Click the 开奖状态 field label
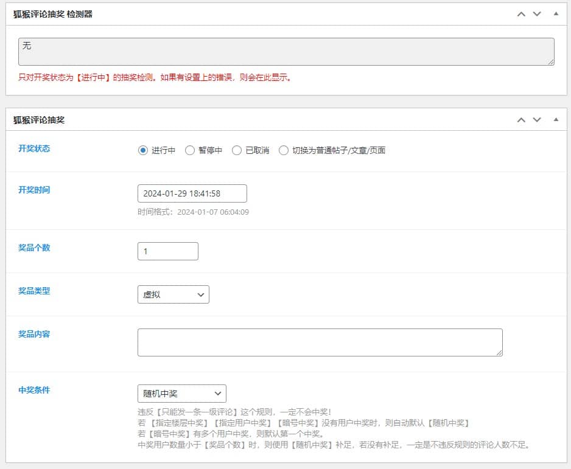The height and width of the screenshot is (469, 571). (x=34, y=148)
